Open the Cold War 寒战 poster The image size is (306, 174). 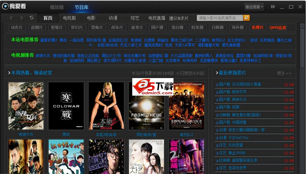[x=66, y=106]
